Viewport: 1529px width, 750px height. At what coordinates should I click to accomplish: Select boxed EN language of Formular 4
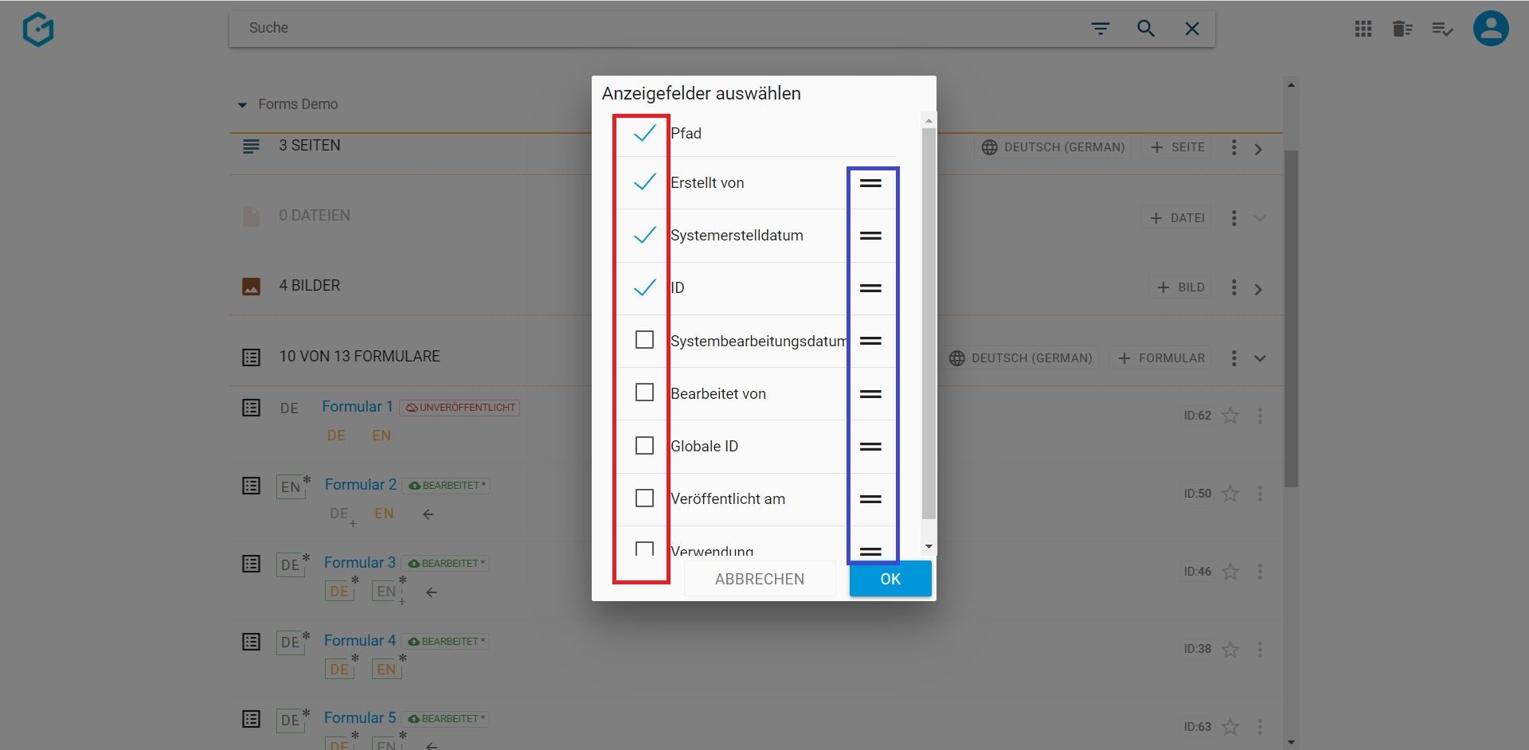point(386,670)
